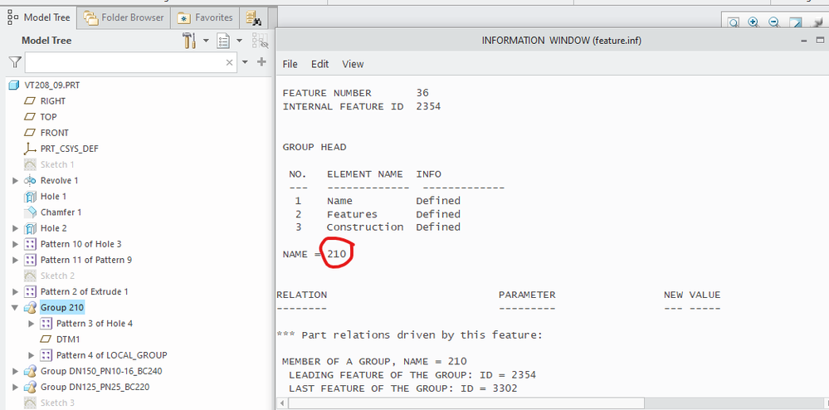Click the 'INTERNAL FEATURE ID 2354' line
This screenshot has height=410, width=829.
click(x=362, y=106)
